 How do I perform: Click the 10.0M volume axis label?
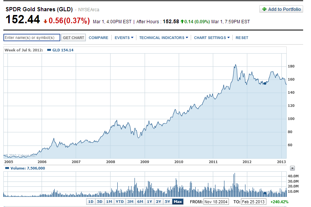293,192
